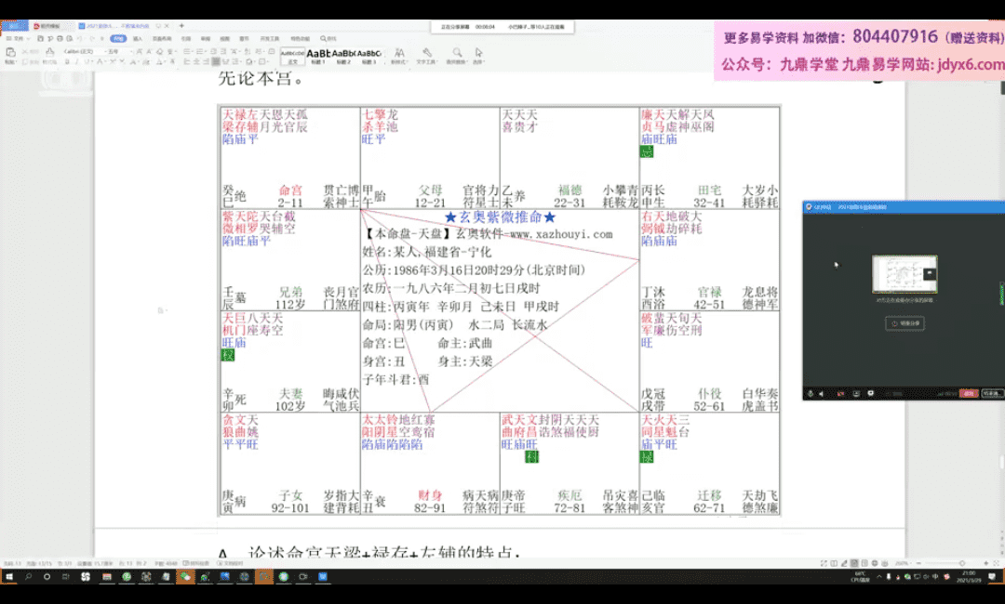Switch to the 页面布局 (Page Layout) tab
The width and height of the screenshot is (1005, 604).
162,39
